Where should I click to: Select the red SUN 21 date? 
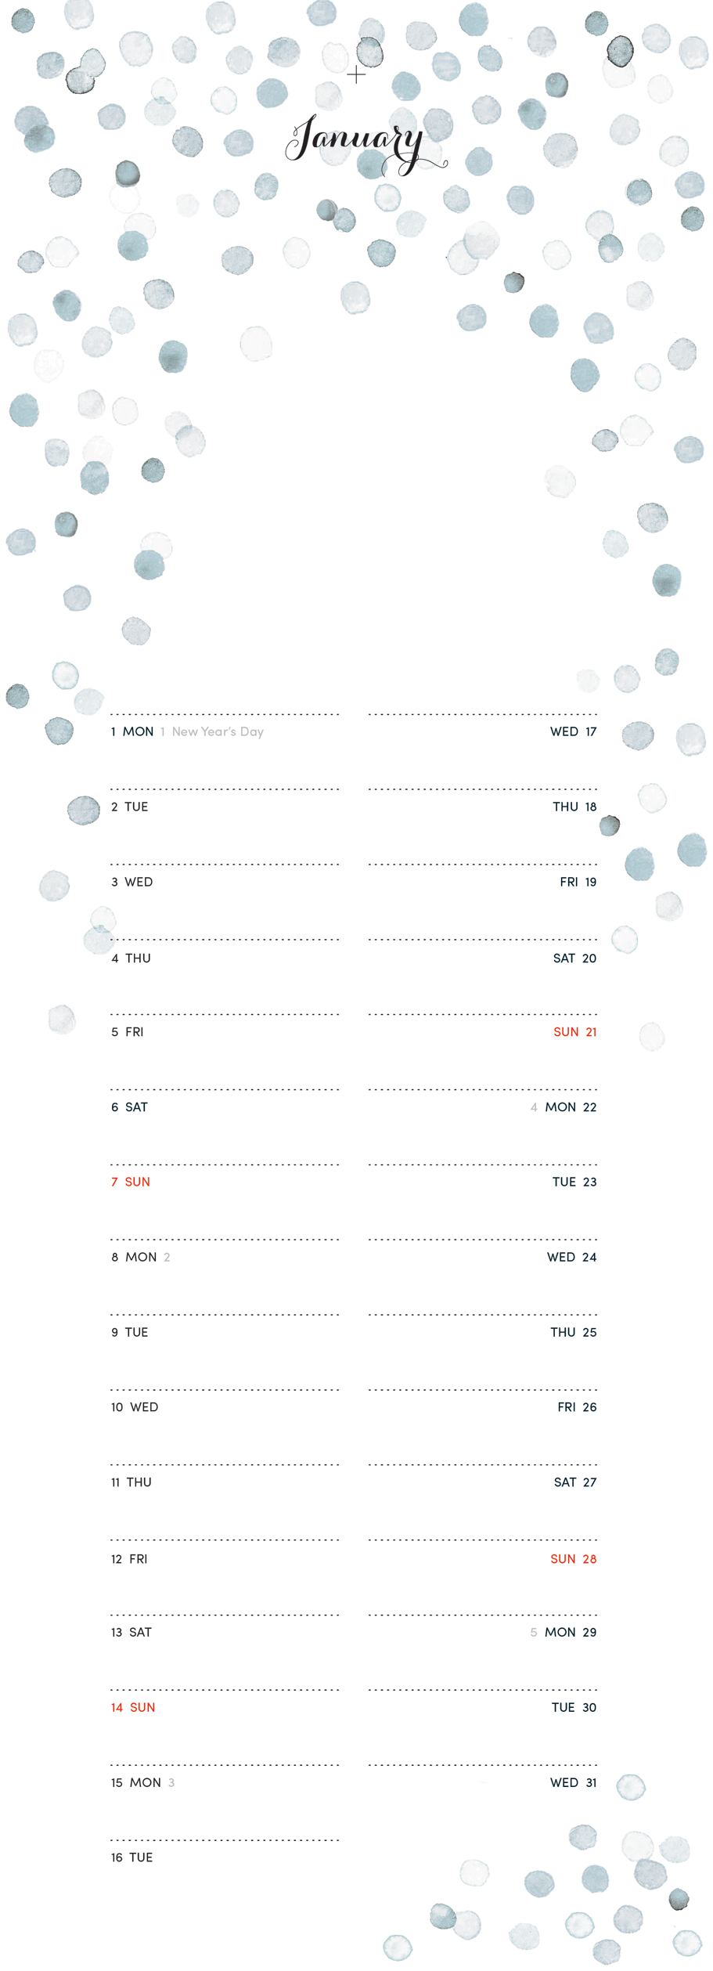click(x=574, y=1032)
